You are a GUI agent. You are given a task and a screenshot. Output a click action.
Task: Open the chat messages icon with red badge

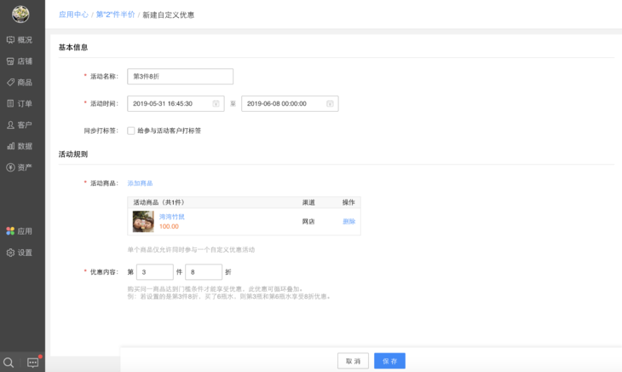(x=33, y=363)
